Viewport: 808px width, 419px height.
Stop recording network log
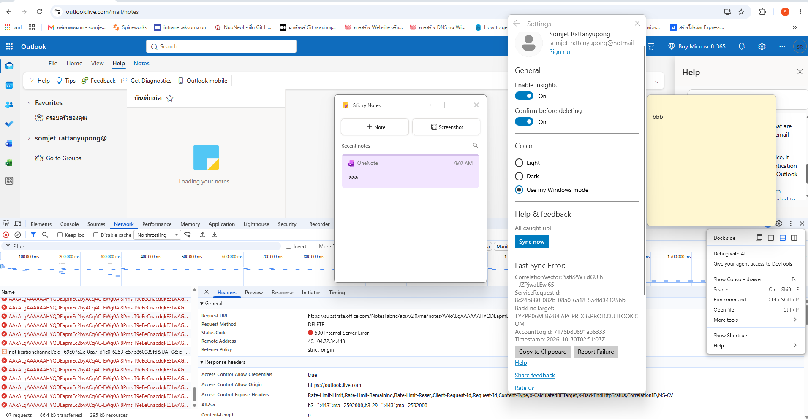[6, 235]
